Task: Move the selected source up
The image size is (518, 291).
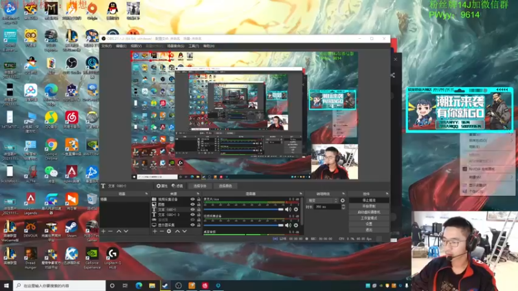Action: click(177, 232)
